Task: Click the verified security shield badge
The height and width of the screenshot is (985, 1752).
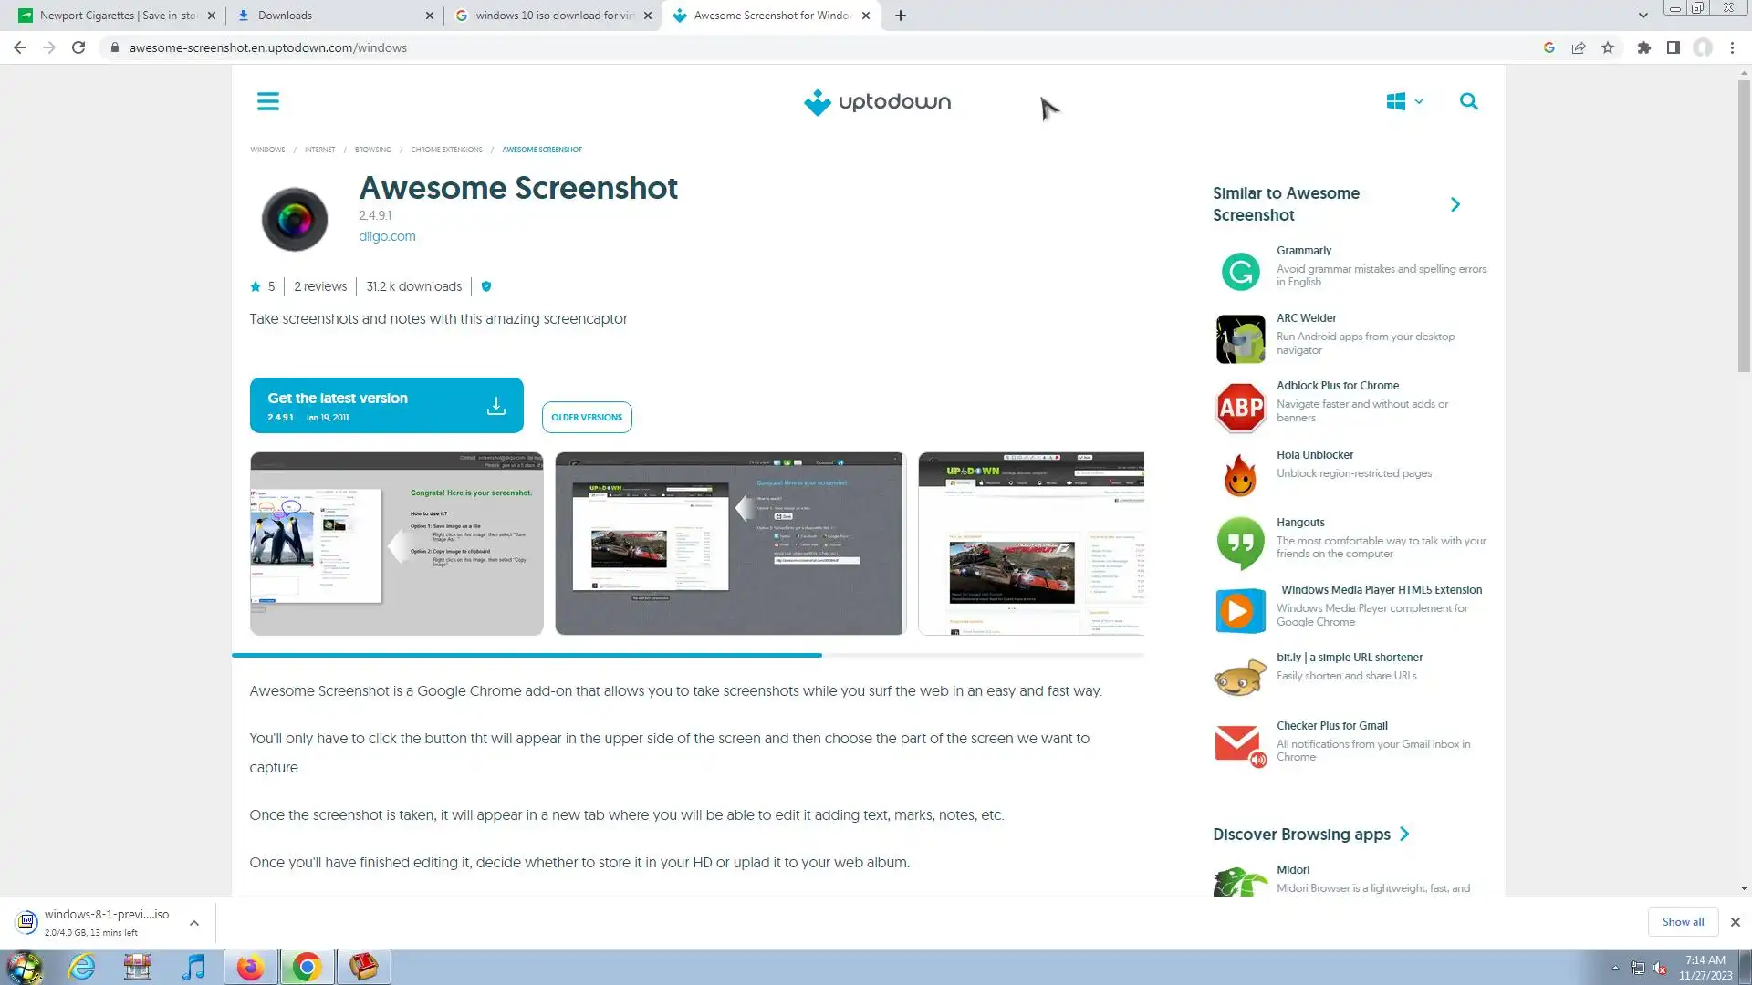Action: click(486, 286)
